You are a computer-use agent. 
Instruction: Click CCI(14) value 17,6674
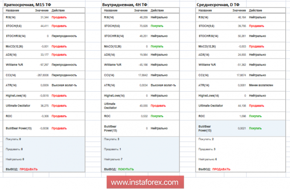(241, 75)
